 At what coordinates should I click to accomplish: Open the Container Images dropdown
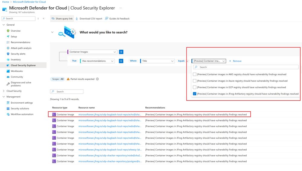point(92,52)
